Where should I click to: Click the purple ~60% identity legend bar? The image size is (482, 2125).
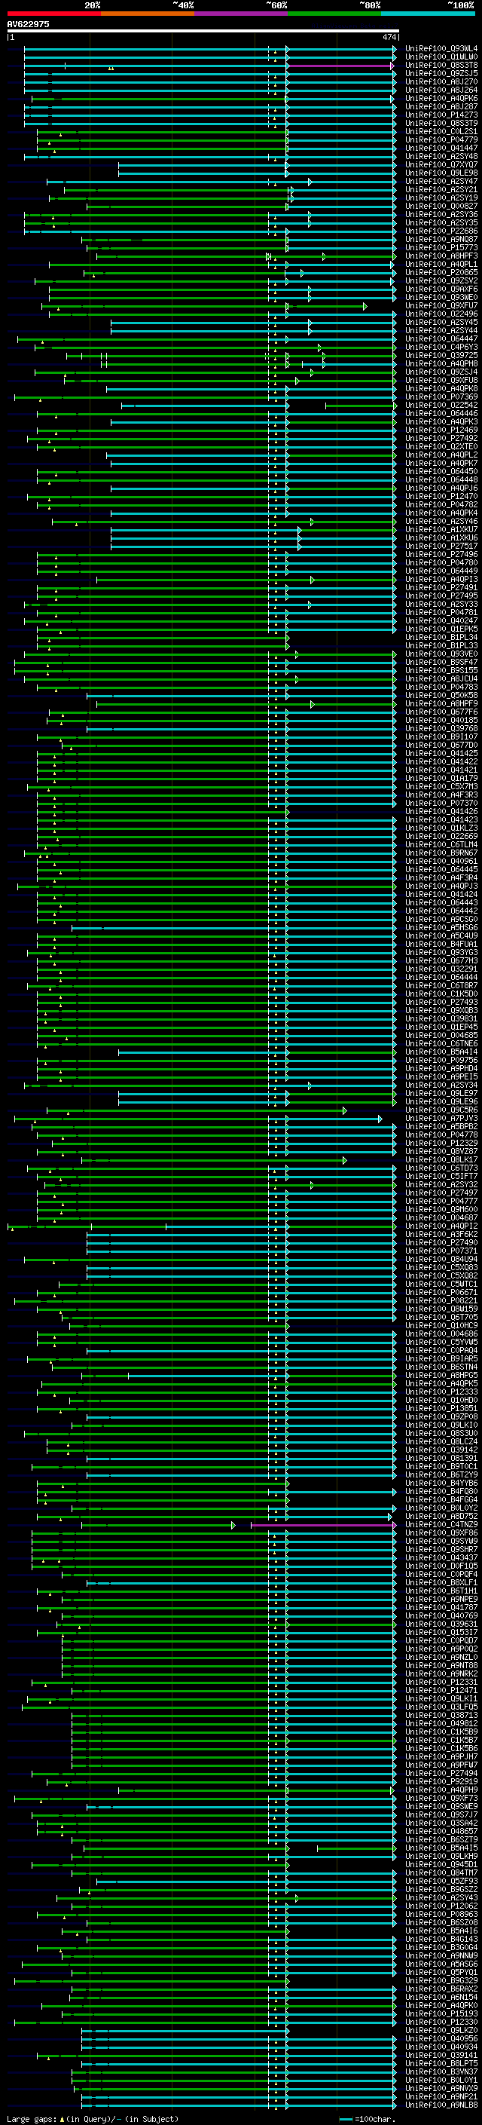tap(240, 14)
